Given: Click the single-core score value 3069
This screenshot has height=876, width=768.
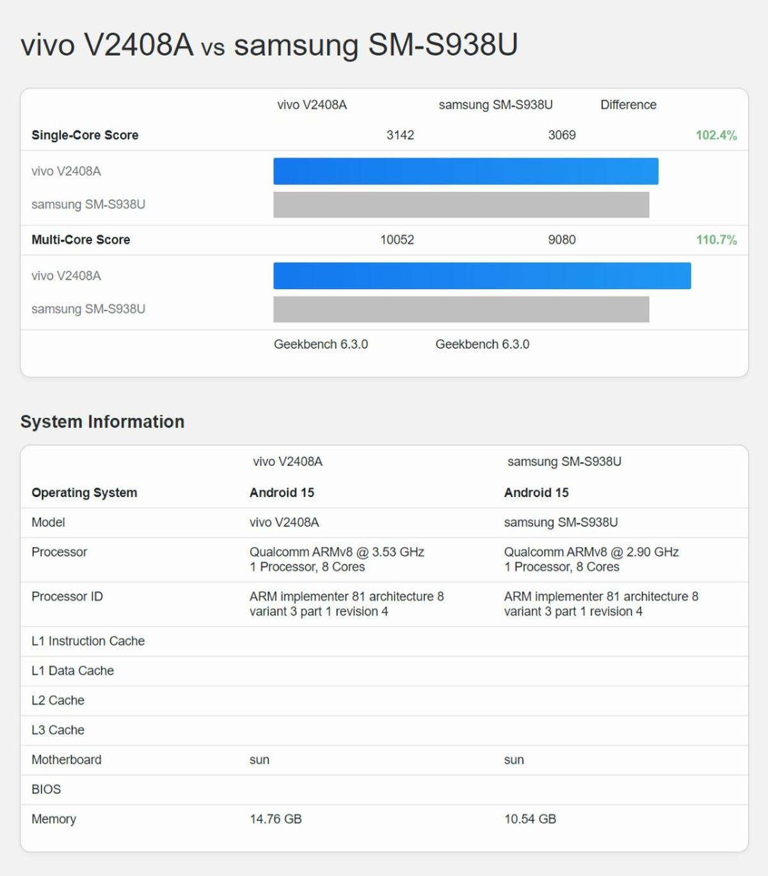Looking at the screenshot, I should [561, 135].
